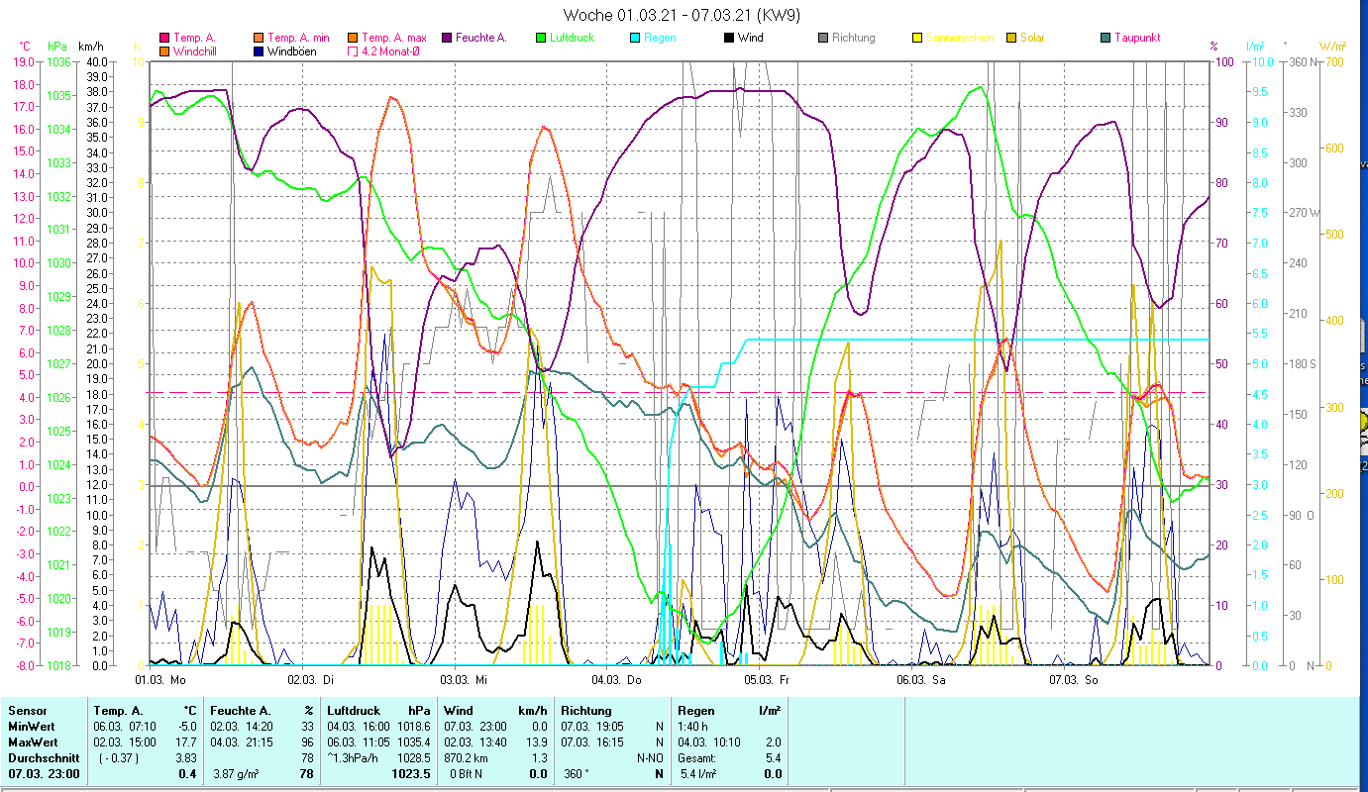Click the 07.03. So date label
Image resolution: width=1368 pixels, height=792 pixels.
(1073, 680)
